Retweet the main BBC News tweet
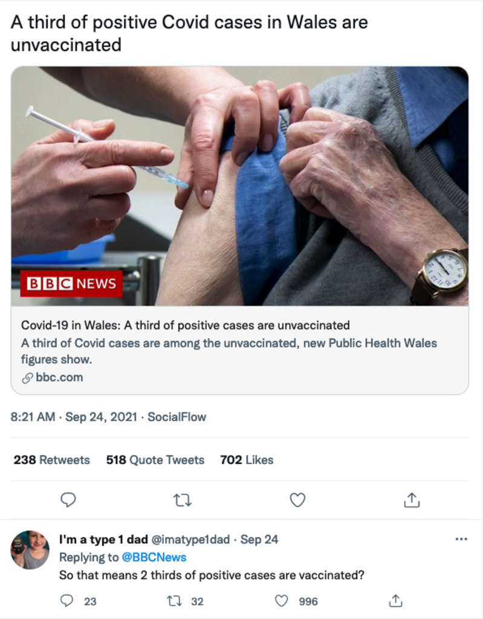Image resolution: width=483 pixels, height=619 pixels. click(182, 500)
